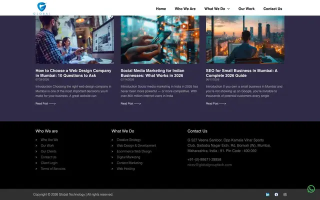Open Who Are We footer link
The height and width of the screenshot is (200, 320).
pos(49,140)
